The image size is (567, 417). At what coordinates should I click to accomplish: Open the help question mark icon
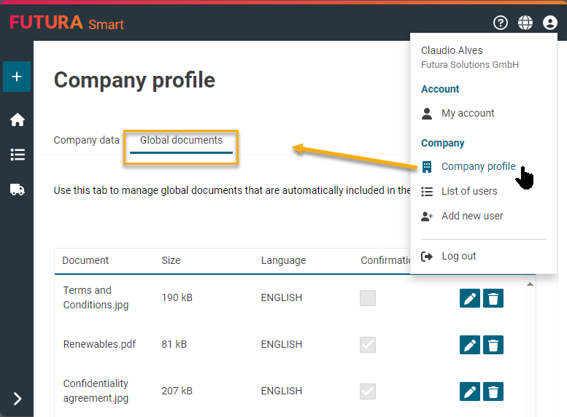click(501, 23)
